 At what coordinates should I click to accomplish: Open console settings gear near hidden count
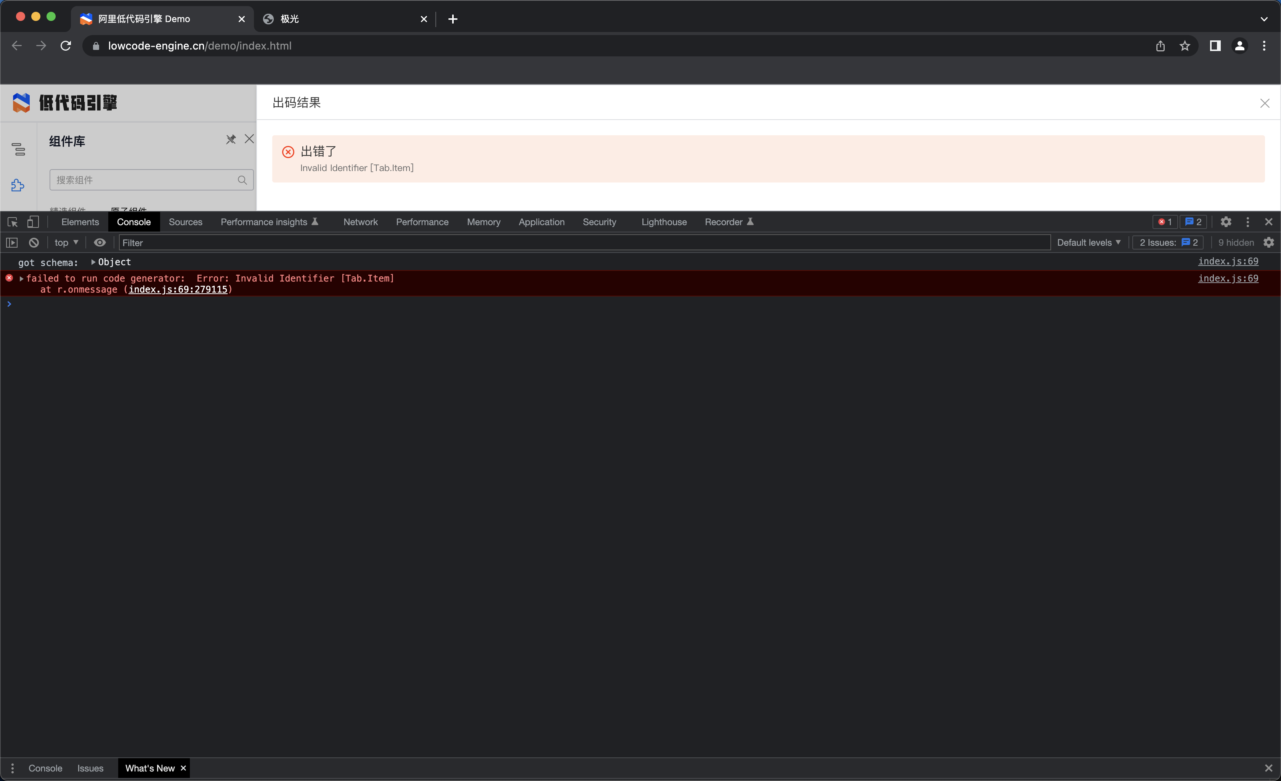pyautogui.click(x=1268, y=243)
